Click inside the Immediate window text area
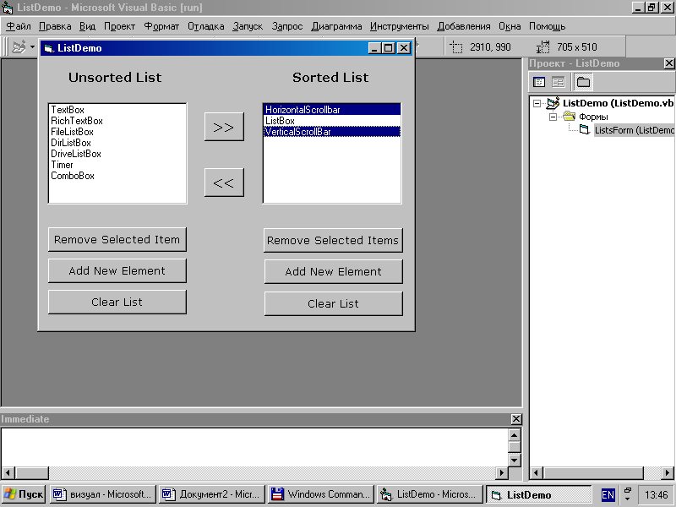This screenshot has width=676, height=507. coord(255,447)
